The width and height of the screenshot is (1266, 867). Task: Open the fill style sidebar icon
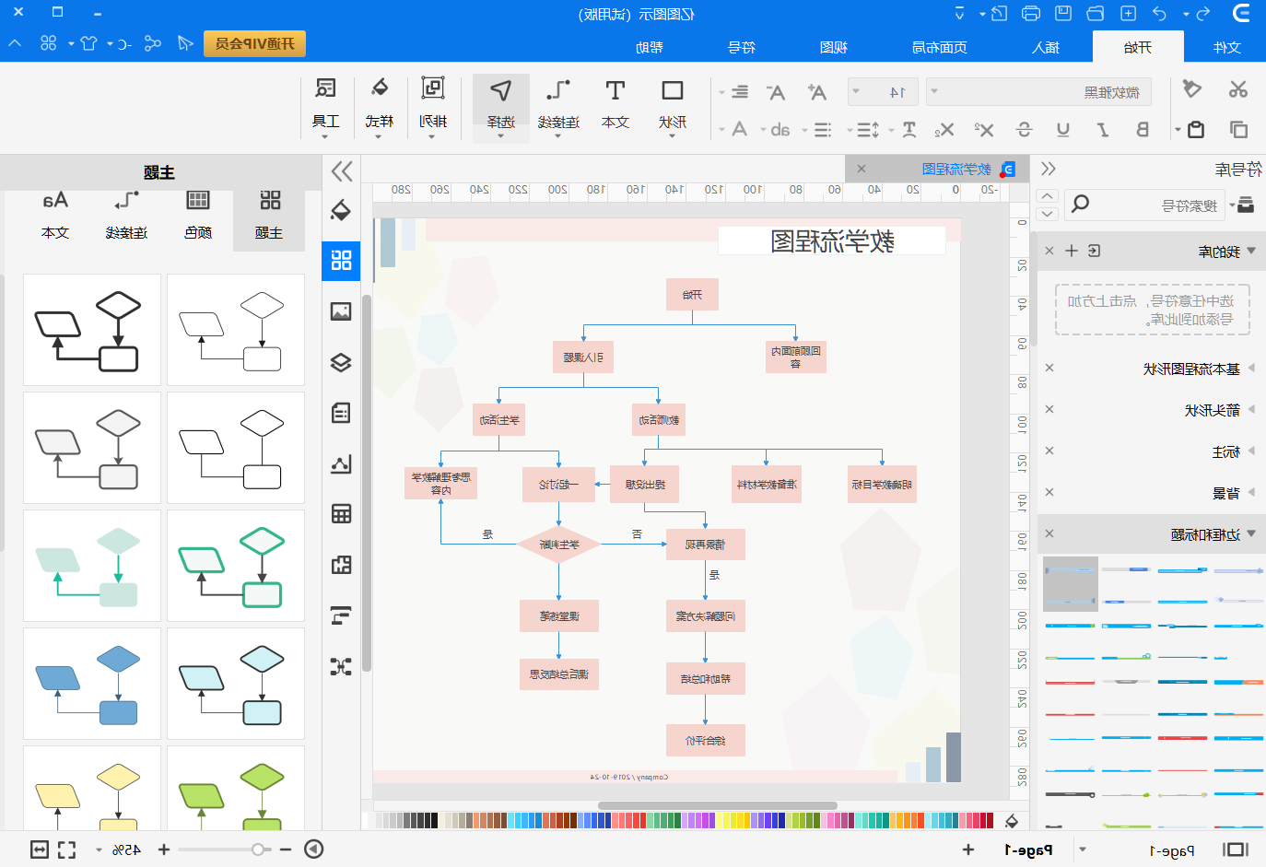(341, 210)
